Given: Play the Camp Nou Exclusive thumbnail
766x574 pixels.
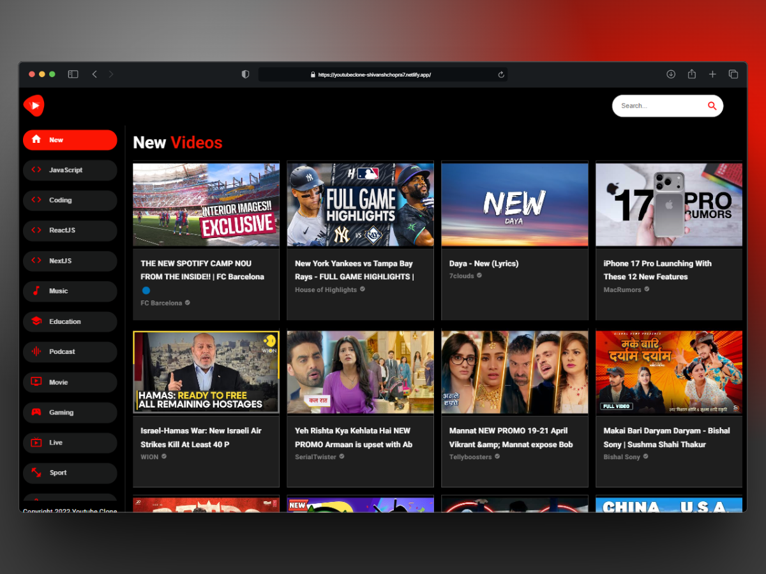Looking at the screenshot, I should (x=206, y=205).
